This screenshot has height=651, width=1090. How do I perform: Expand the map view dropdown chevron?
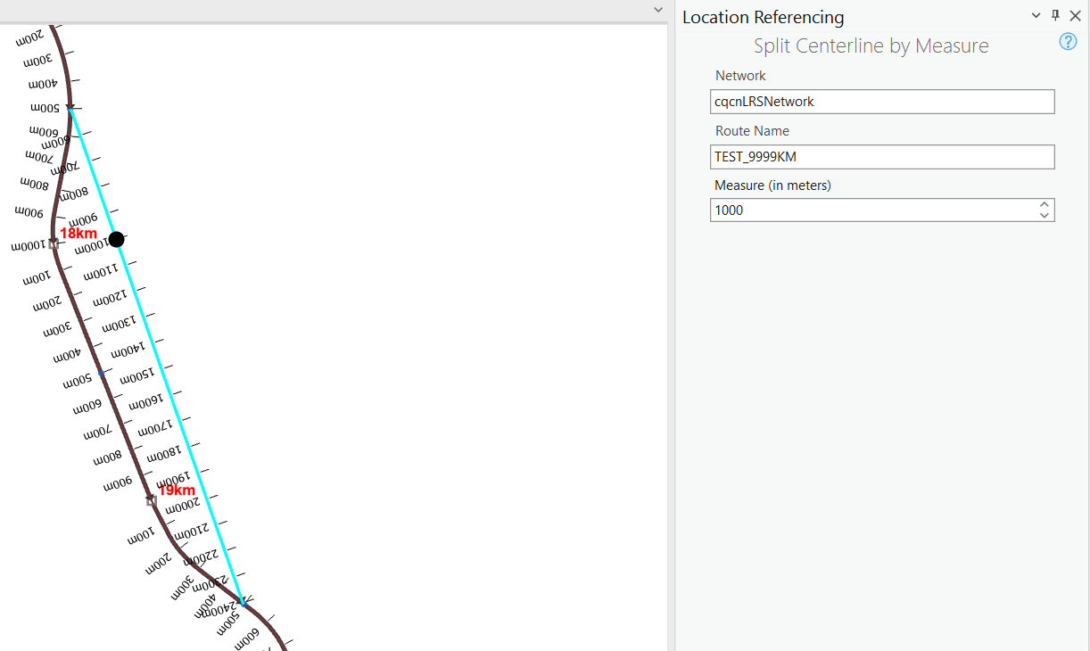click(658, 9)
